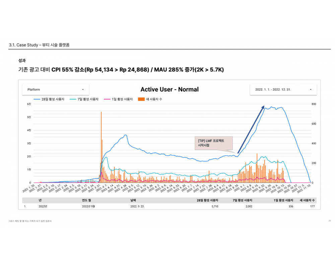Click the 5,710 value in the table
Screen dimensions: 335x268
point(214,207)
